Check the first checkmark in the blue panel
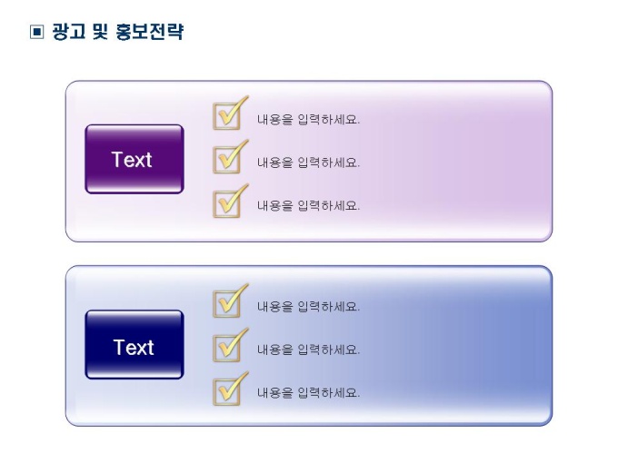This screenshot has width=618, height=463. click(227, 303)
